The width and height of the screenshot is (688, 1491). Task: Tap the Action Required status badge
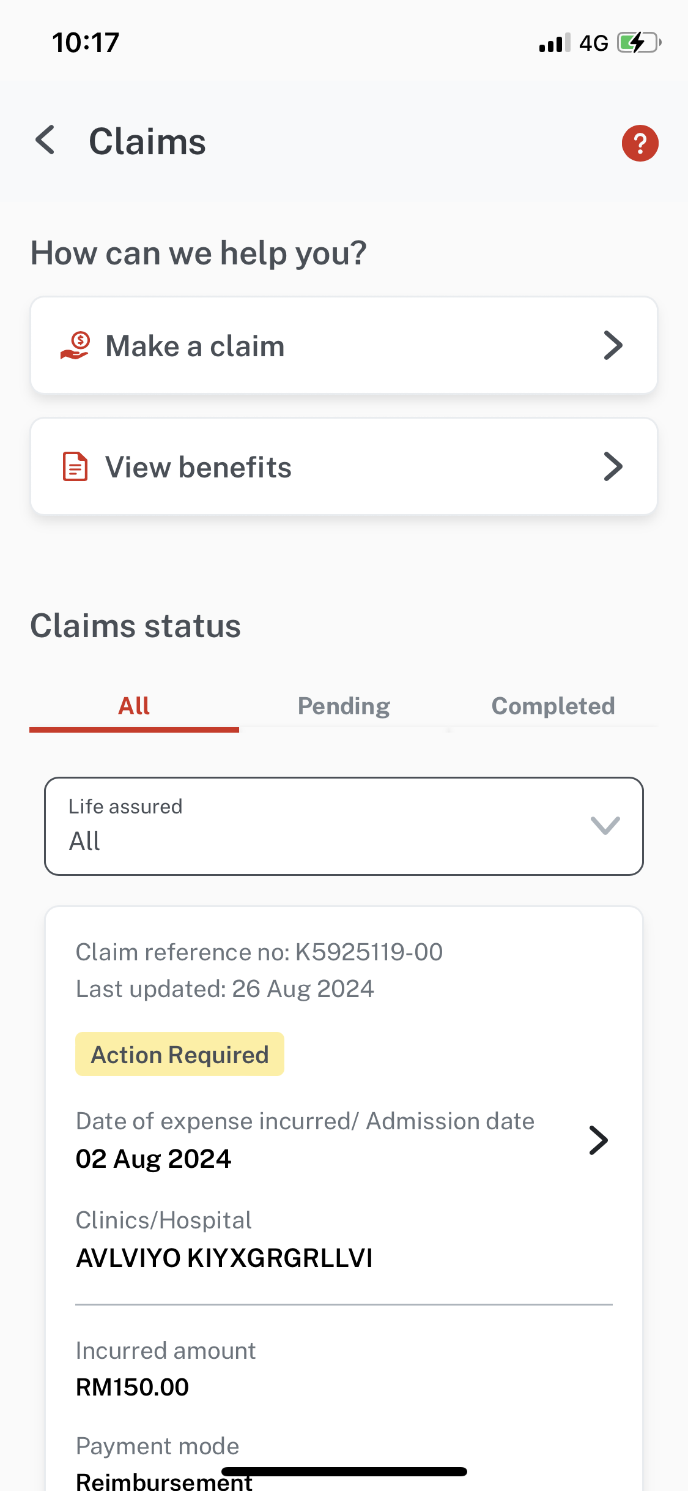click(x=180, y=1054)
